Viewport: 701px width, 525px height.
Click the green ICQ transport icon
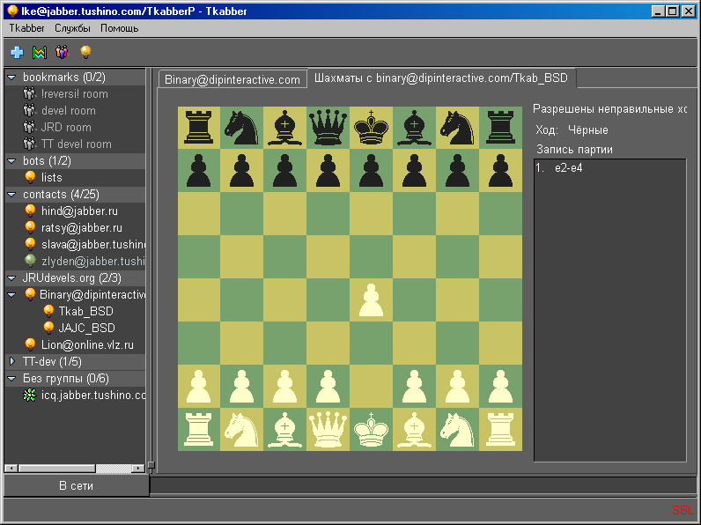[x=30, y=396]
